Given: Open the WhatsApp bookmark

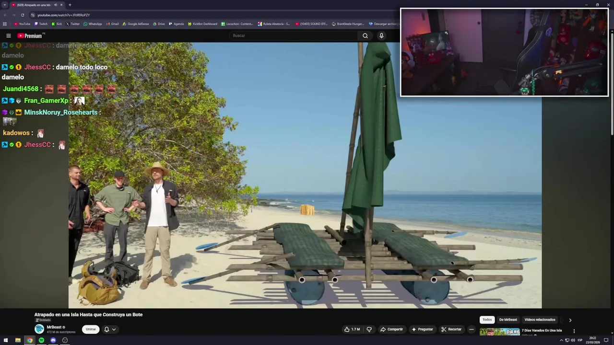Looking at the screenshot, I should tap(93, 24).
